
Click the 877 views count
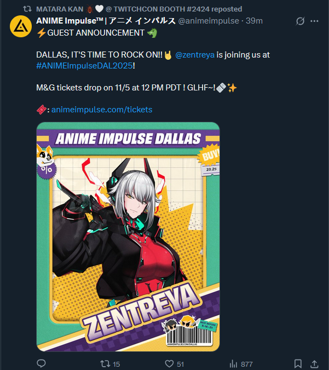(246, 364)
